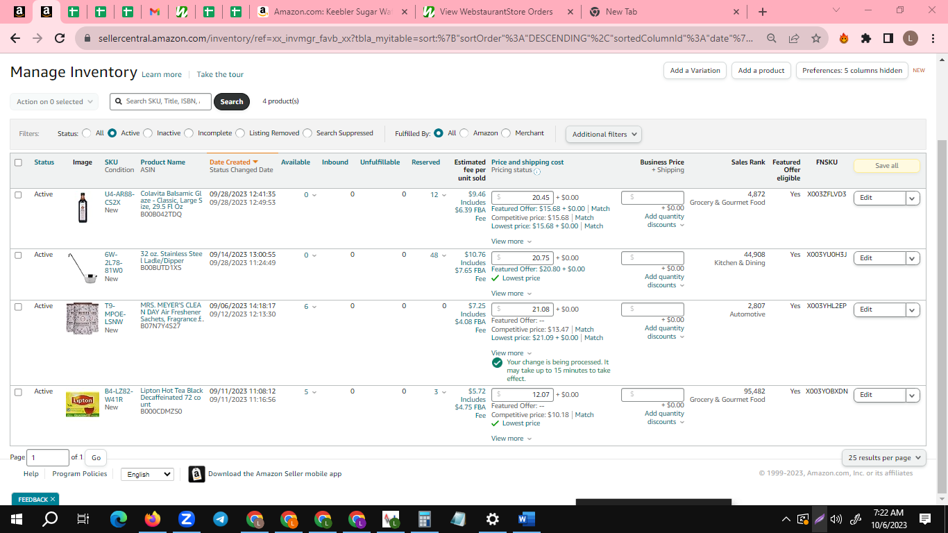Open the 25 results per page dropdown

point(884,458)
